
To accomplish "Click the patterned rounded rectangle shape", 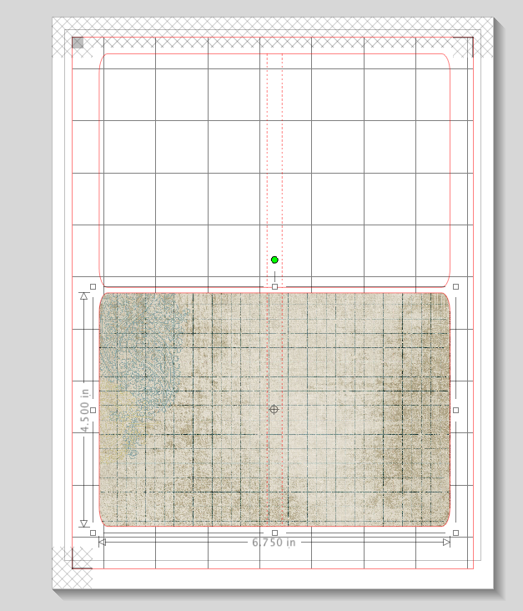I will point(274,410).
